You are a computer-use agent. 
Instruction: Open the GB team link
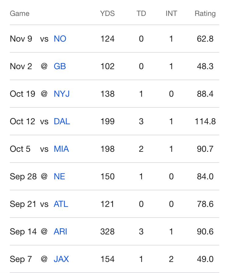60,66
